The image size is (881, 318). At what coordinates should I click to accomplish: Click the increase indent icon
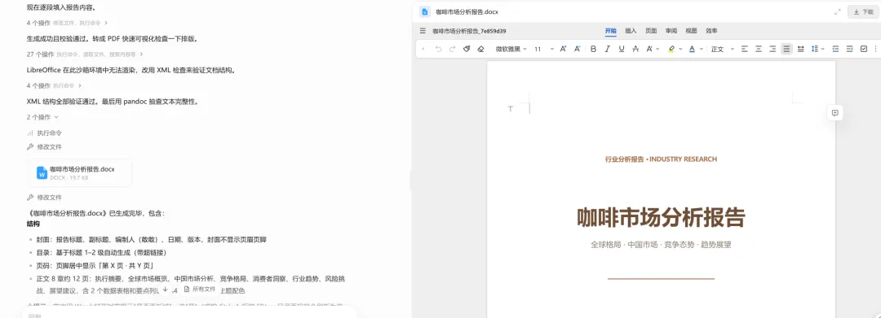(849, 50)
